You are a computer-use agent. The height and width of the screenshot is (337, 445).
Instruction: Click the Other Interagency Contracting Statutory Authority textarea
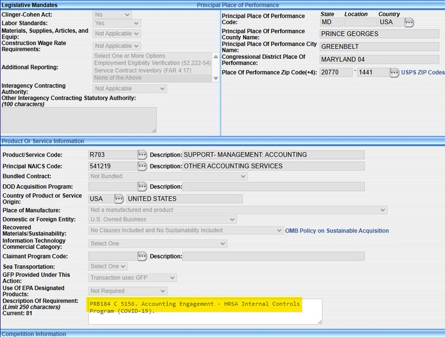point(79,120)
